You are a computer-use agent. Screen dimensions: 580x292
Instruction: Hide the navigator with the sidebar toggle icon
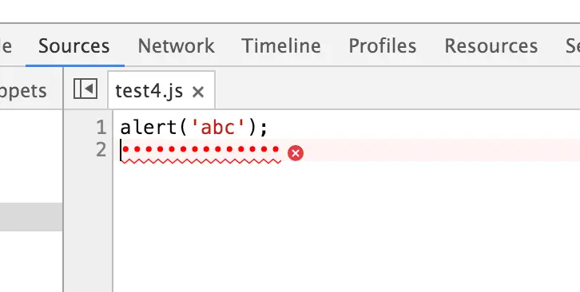point(85,89)
